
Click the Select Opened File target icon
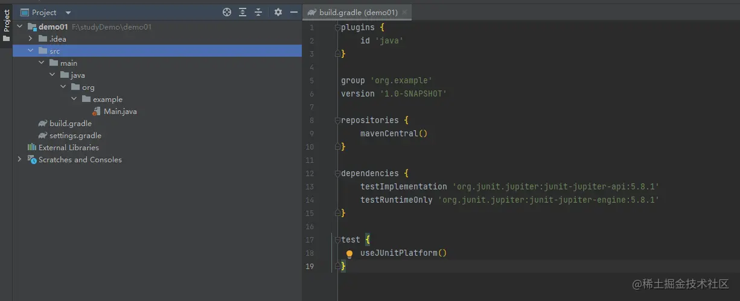(x=227, y=12)
